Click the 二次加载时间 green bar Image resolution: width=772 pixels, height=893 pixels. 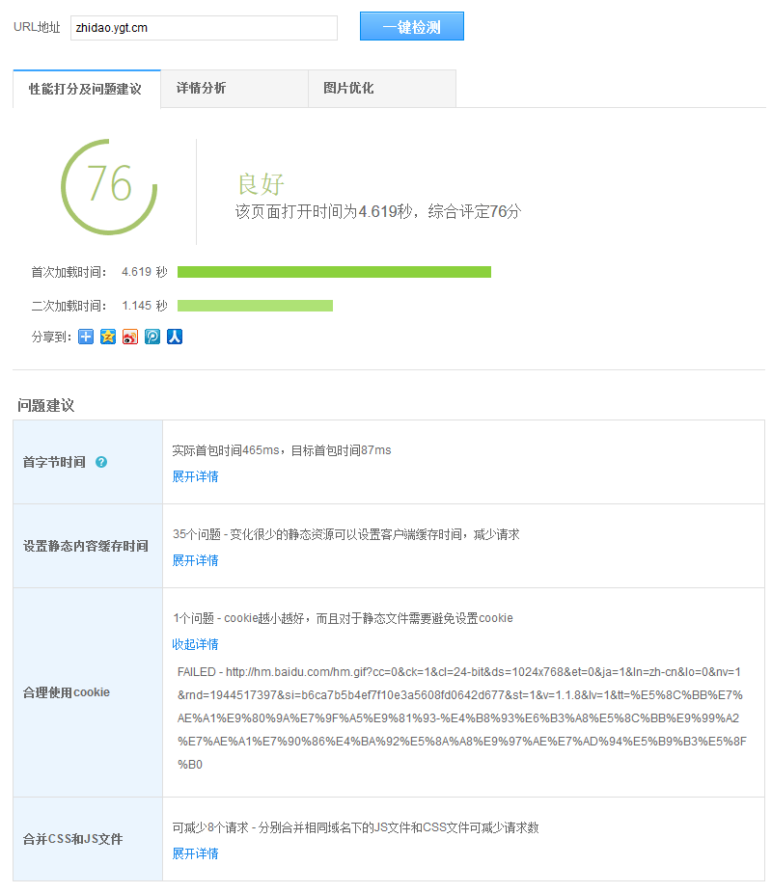tap(255, 306)
